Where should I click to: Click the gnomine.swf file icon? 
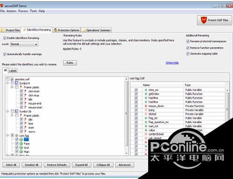pyautogui.click(x=12, y=79)
